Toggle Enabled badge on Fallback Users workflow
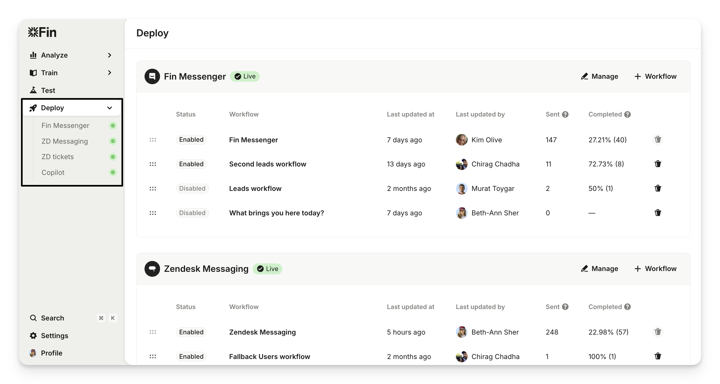 tap(191, 356)
